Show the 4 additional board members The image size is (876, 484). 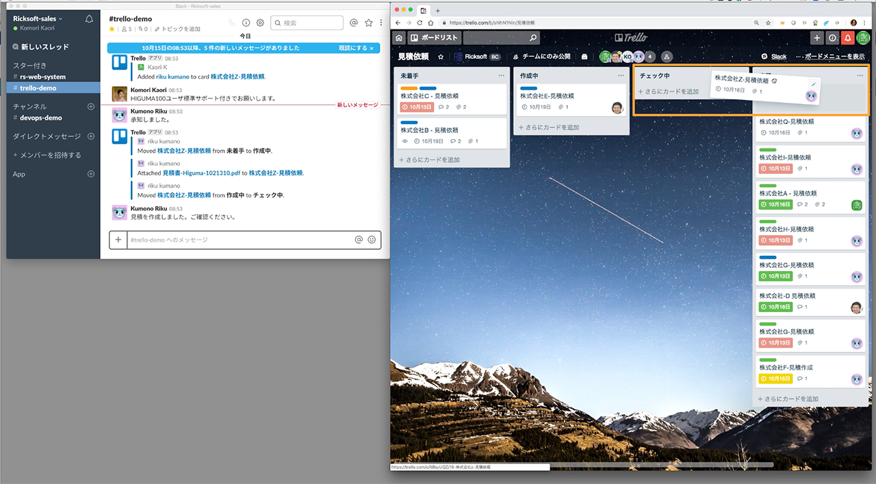coord(649,57)
